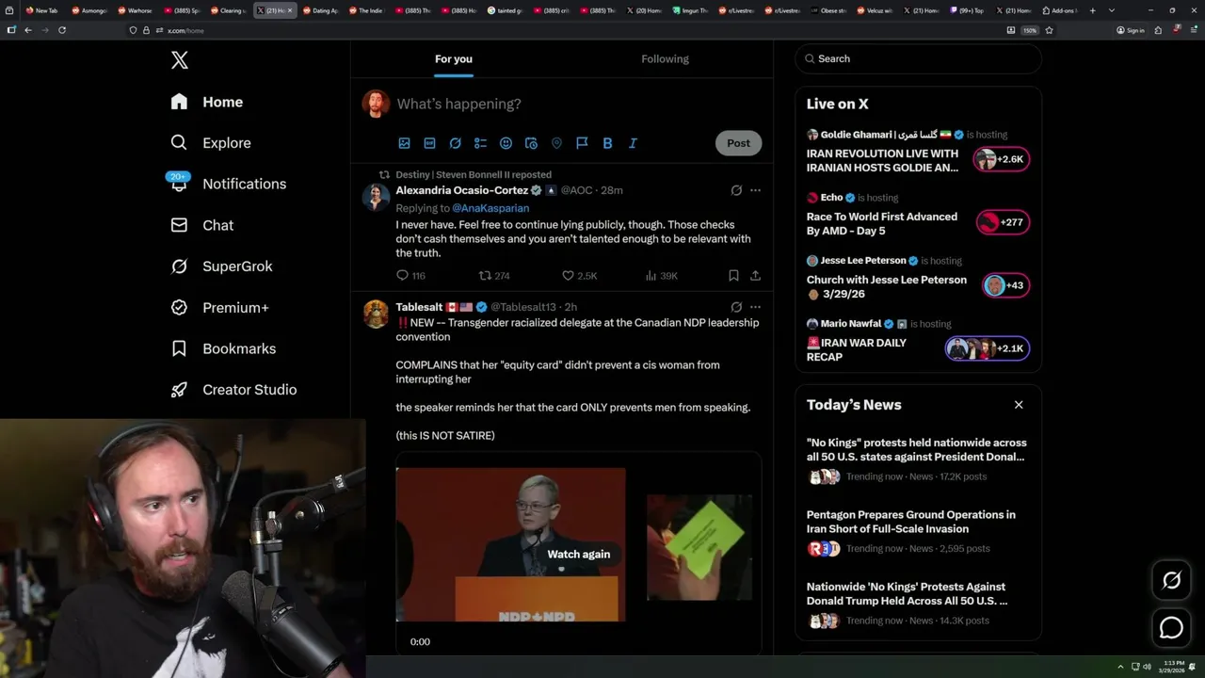Image resolution: width=1205 pixels, height=678 pixels.
Task: Reload the page in the browser
Action: tap(62, 30)
